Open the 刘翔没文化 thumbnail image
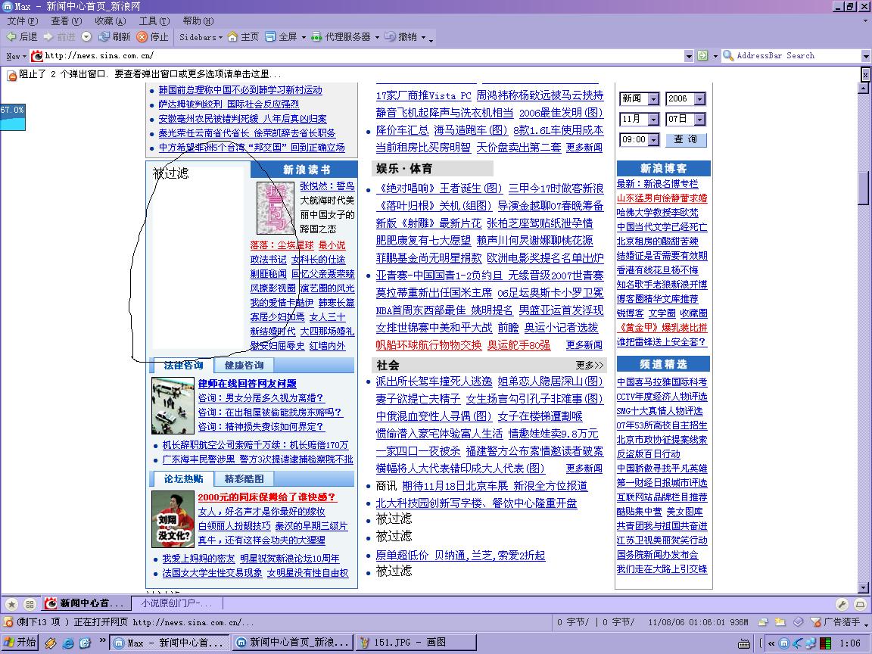The height and width of the screenshot is (654, 872). click(x=173, y=519)
